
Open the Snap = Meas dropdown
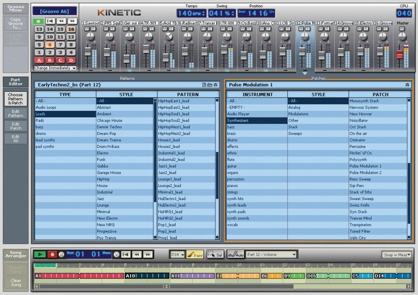coord(396,255)
